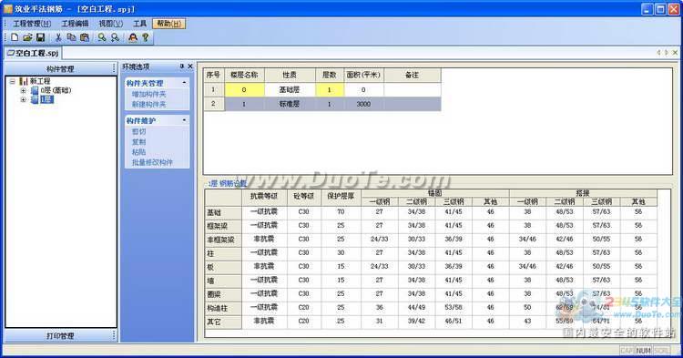Open the 工程编辑 menu
The width and height of the screenshot is (683, 358).
(x=75, y=24)
